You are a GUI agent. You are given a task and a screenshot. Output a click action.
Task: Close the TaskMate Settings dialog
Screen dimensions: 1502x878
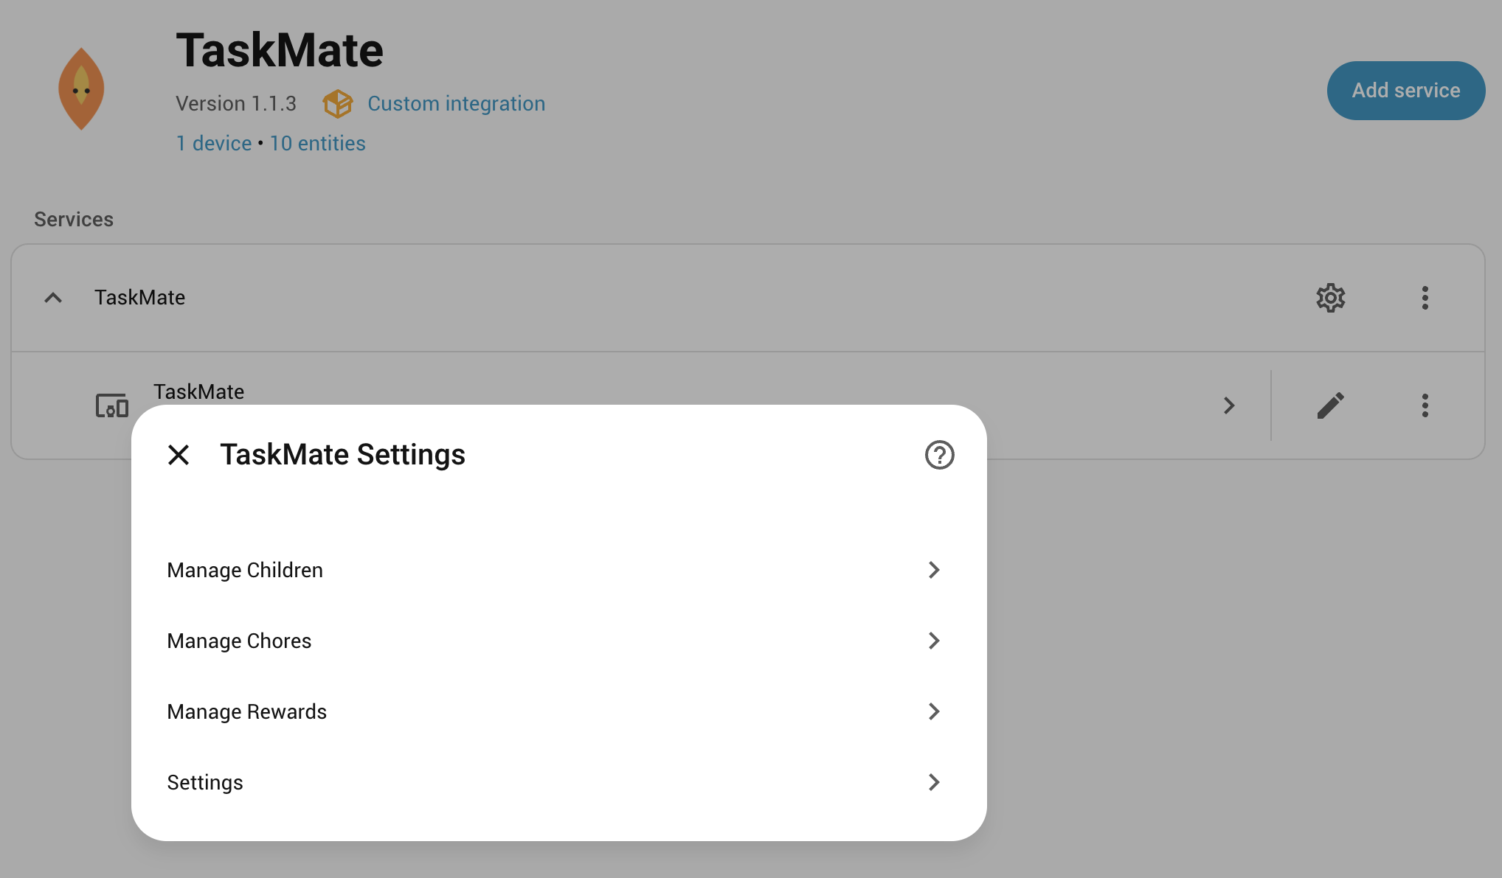tap(179, 455)
